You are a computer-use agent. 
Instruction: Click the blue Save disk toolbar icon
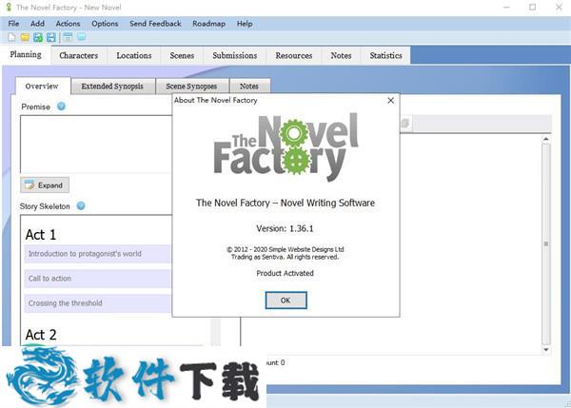[x=51, y=37]
